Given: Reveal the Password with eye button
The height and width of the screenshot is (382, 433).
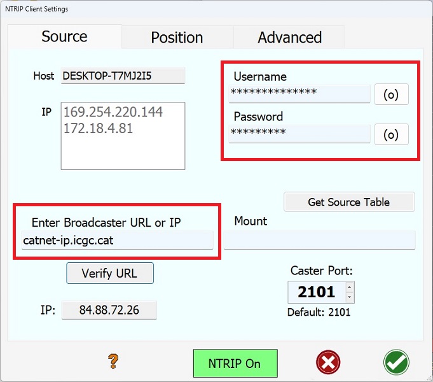Looking at the screenshot, I should (x=391, y=134).
